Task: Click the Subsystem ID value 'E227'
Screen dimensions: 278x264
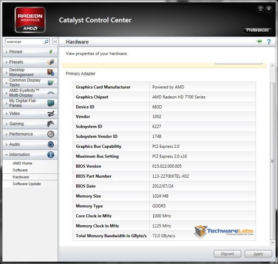Action: (x=156, y=127)
